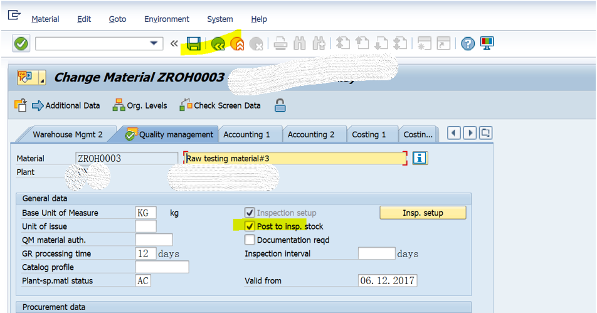
Task: Click Check Screen Data
Action: tap(220, 105)
